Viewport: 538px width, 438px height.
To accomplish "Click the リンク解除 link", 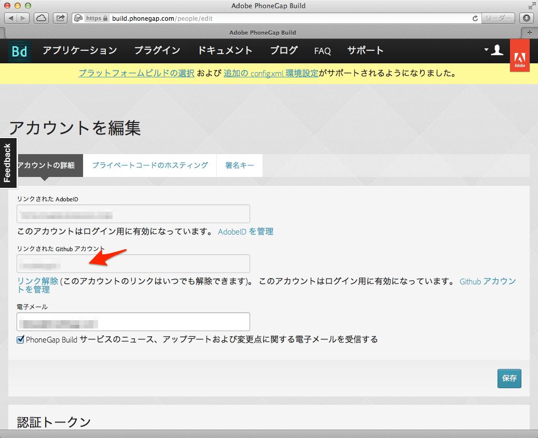I will [38, 281].
